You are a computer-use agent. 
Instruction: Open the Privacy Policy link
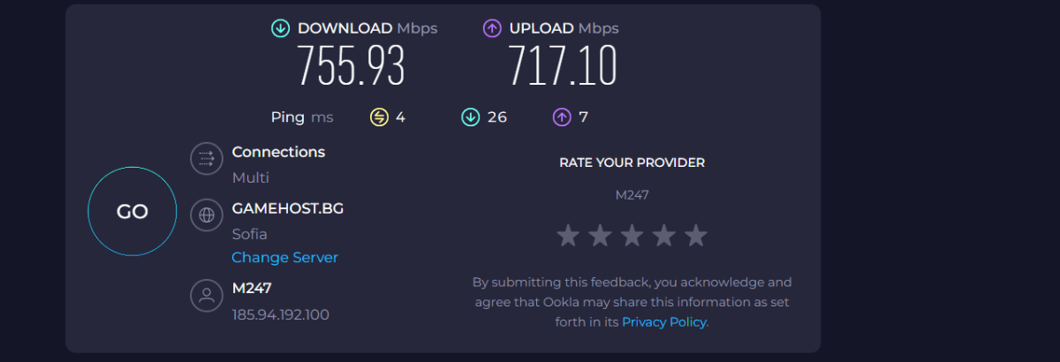click(663, 322)
